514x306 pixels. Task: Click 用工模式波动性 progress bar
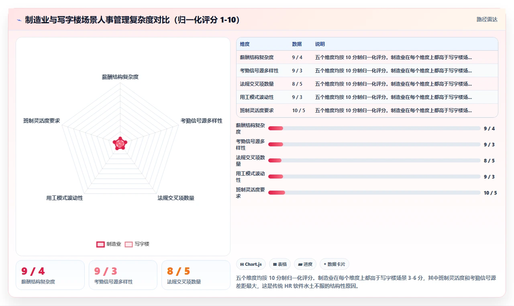click(x=374, y=177)
